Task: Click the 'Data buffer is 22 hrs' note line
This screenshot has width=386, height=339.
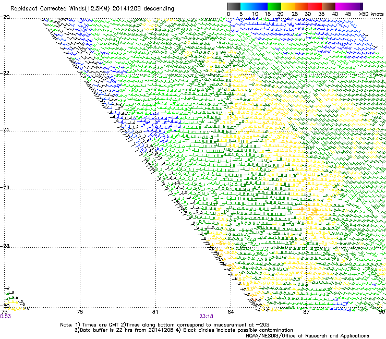Action: (184, 330)
